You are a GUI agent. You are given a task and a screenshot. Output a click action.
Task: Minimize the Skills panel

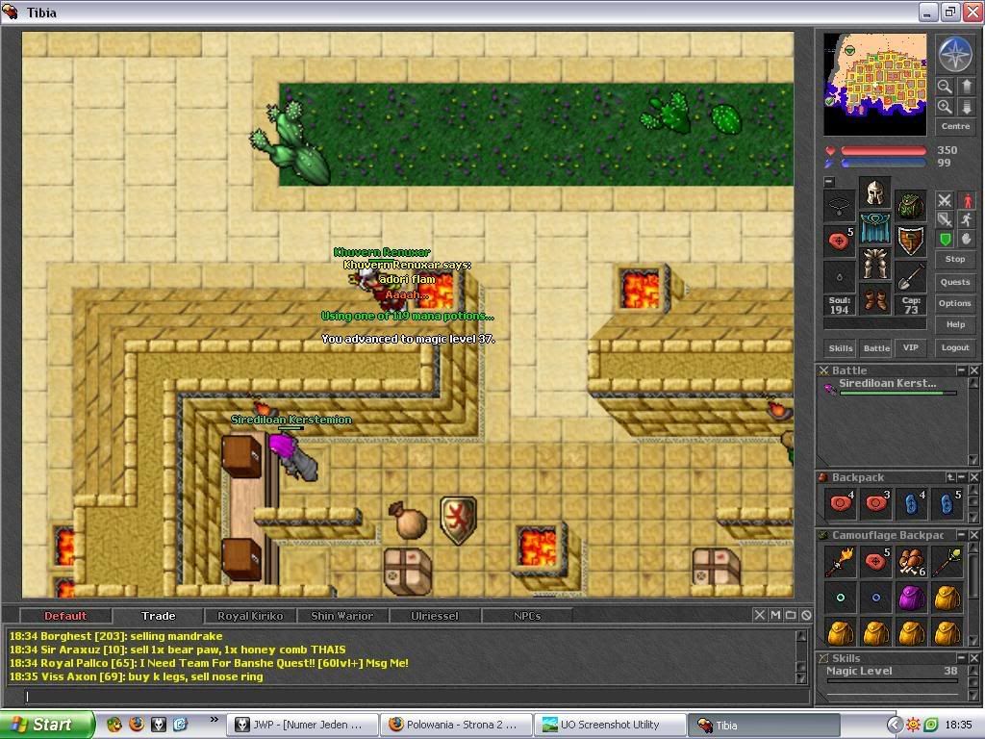(961, 657)
